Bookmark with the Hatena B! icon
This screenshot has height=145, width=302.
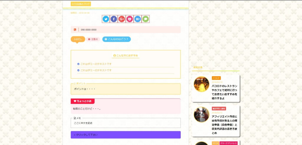(137, 19)
